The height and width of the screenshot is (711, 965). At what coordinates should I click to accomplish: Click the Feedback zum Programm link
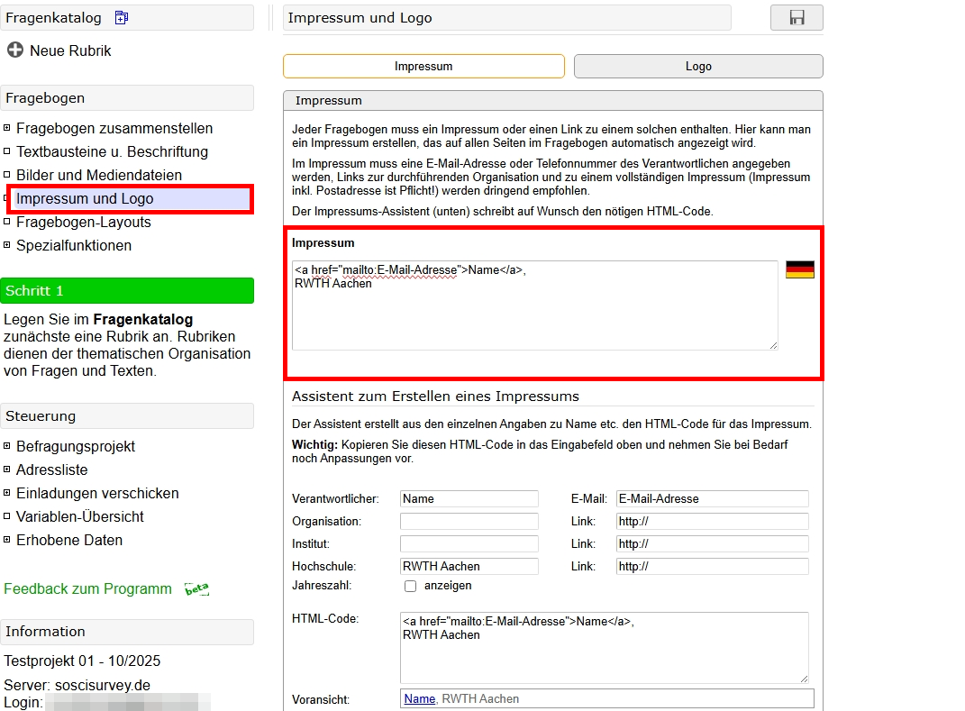tap(87, 588)
